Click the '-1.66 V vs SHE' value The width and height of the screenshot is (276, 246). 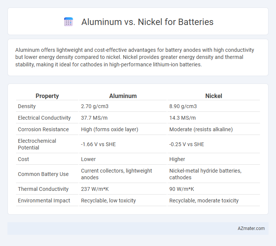pos(98,144)
